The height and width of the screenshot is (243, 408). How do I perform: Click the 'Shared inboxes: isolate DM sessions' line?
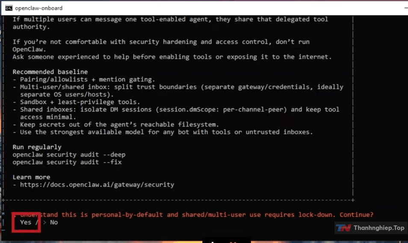pyautogui.click(x=176, y=113)
